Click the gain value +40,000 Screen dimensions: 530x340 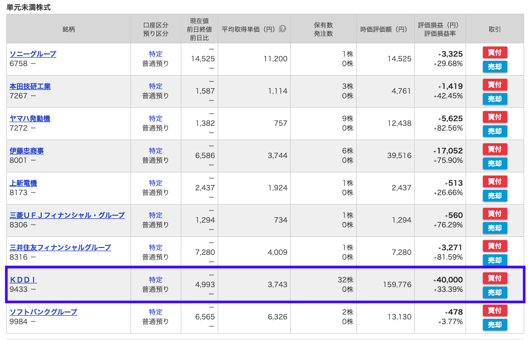point(448,280)
